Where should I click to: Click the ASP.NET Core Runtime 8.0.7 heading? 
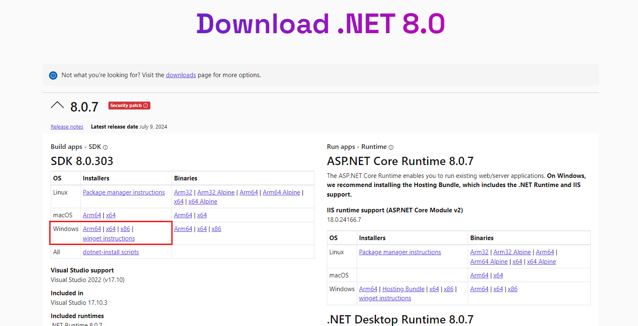[x=400, y=161]
